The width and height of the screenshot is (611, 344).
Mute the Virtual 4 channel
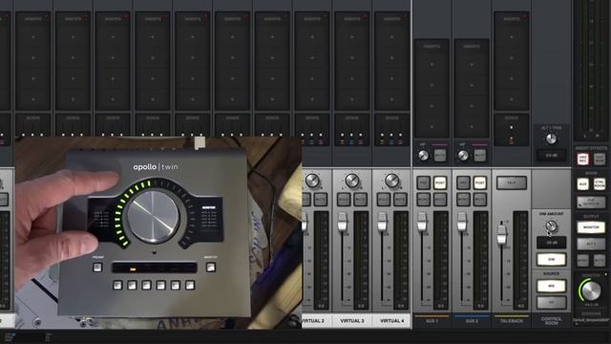(400, 200)
